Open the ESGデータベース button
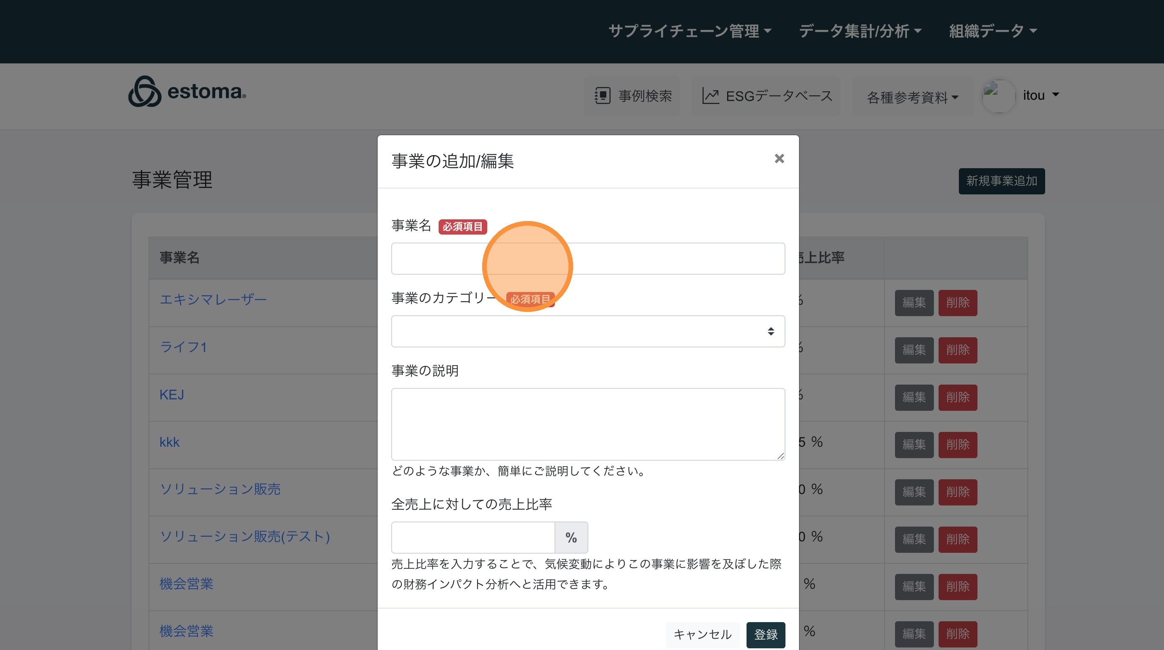The width and height of the screenshot is (1164, 650). 766,96
